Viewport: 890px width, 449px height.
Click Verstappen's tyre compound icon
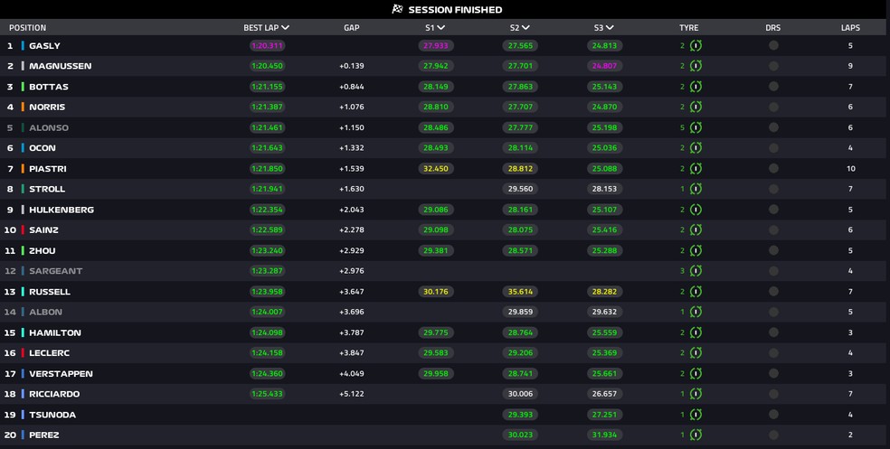tap(696, 373)
